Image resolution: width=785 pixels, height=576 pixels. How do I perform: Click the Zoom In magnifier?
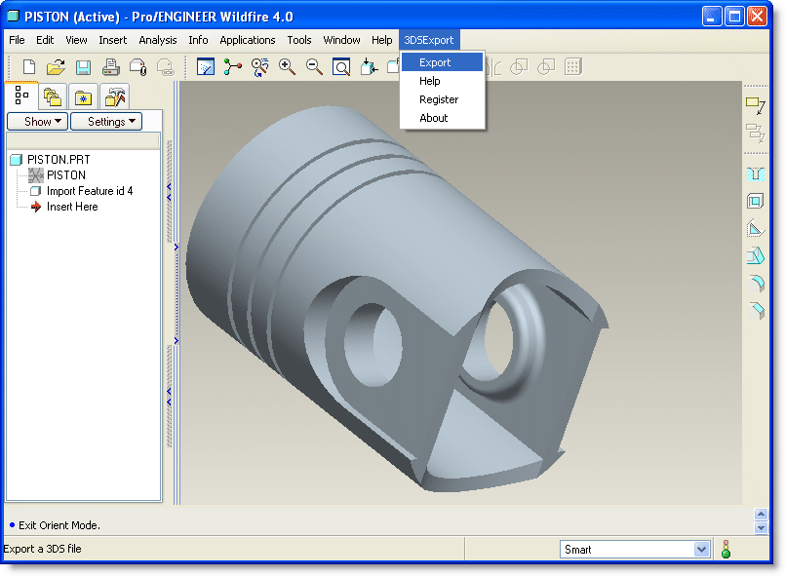click(287, 66)
